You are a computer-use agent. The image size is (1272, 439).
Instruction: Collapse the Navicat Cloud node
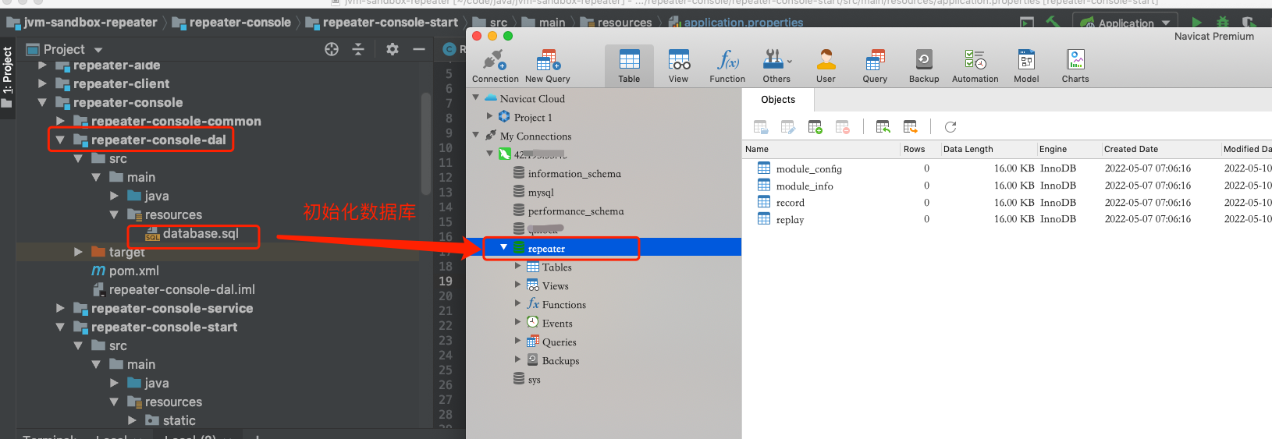[x=476, y=98]
